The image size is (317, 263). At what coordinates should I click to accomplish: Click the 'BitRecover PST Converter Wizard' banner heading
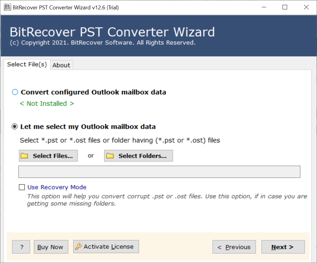pyautogui.click(x=112, y=32)
